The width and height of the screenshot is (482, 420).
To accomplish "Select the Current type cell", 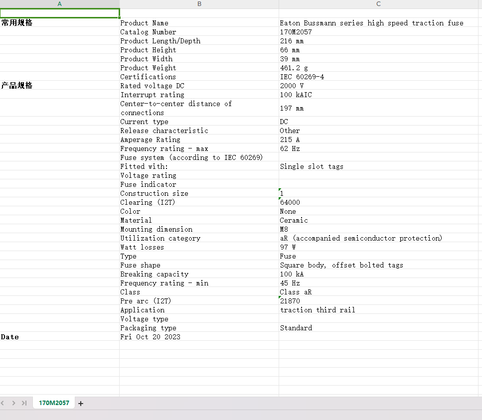I will [199, 122].
